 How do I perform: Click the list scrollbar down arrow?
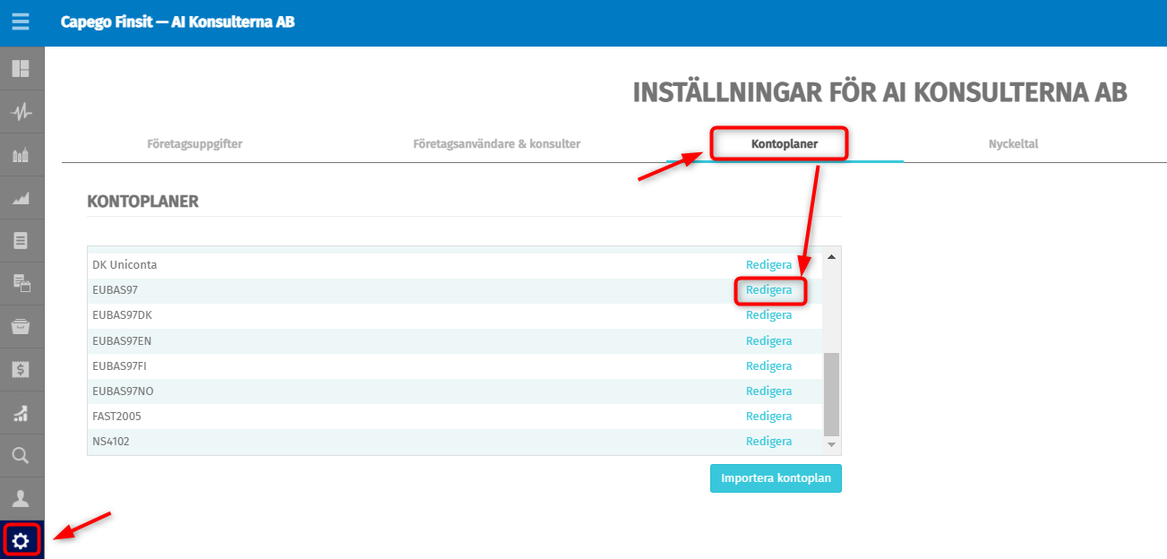click(x=831, y=444)
